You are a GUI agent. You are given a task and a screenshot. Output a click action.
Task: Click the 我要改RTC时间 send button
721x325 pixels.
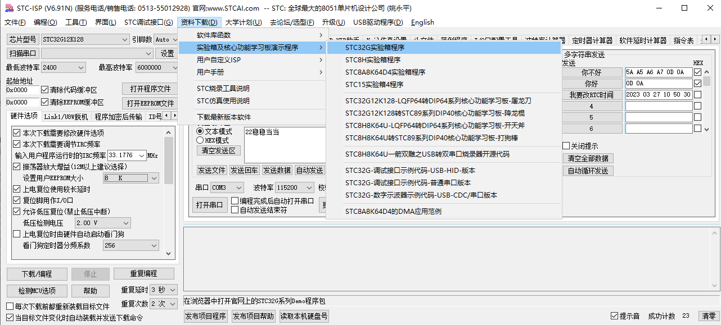(x=591, y=95)
